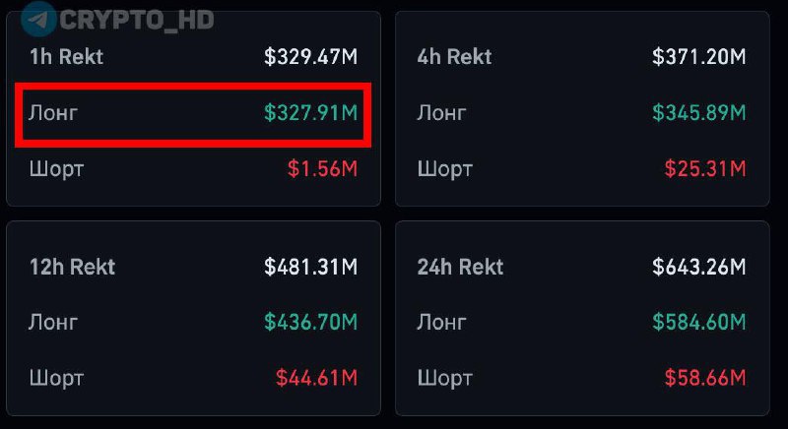Click the 4h Rekt total $371.20M
788x429 pixels.
pyautogui.click(x=698, y=57)
